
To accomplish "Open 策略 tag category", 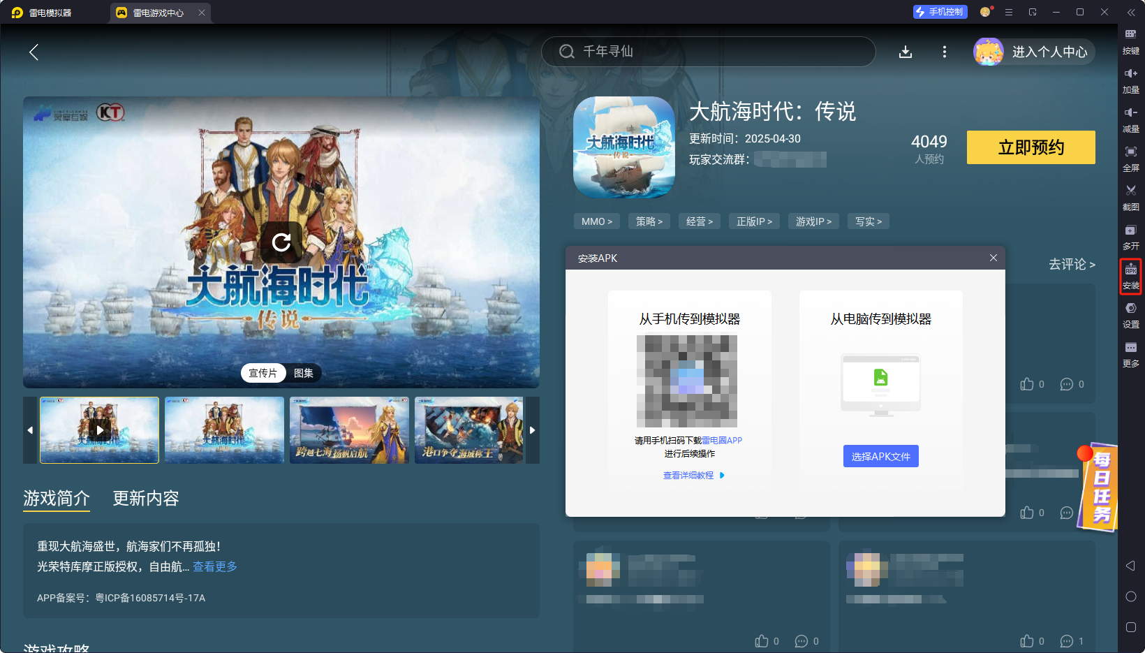I will pos(649,221).
